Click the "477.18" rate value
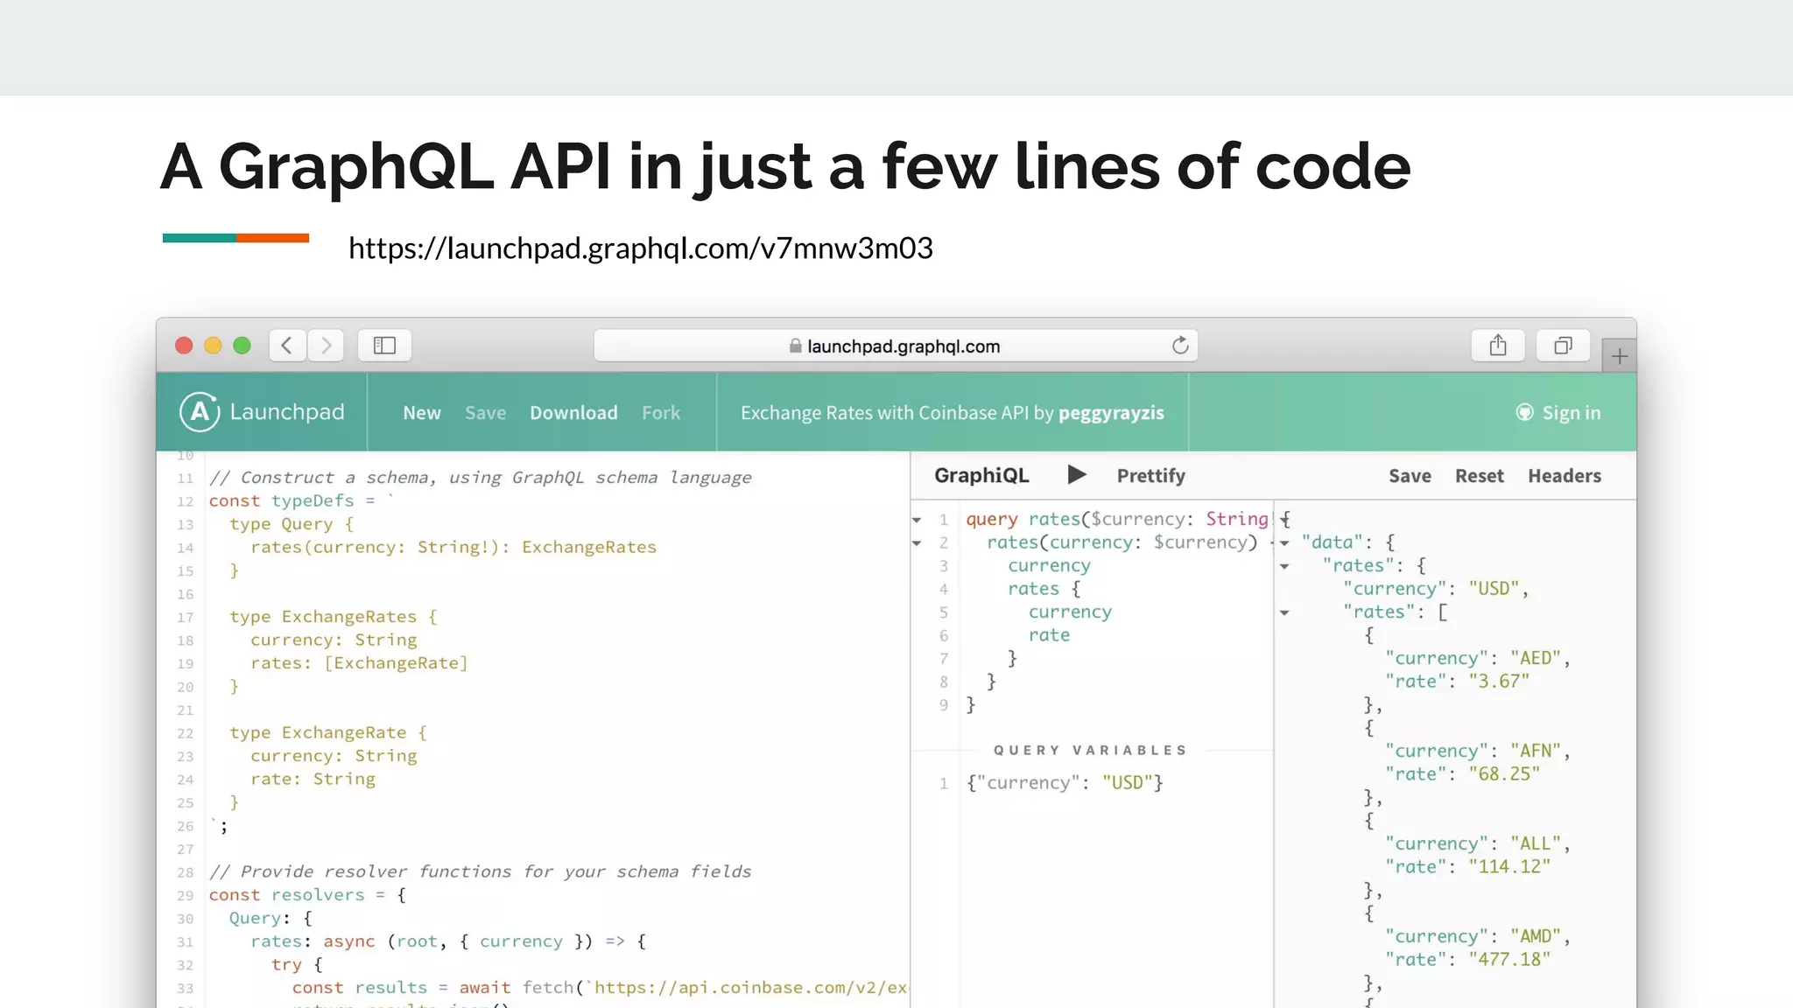Image resolution: width=1793 pixels, height=1008 pixels. pyautogui.click(x=1509, y=959)
